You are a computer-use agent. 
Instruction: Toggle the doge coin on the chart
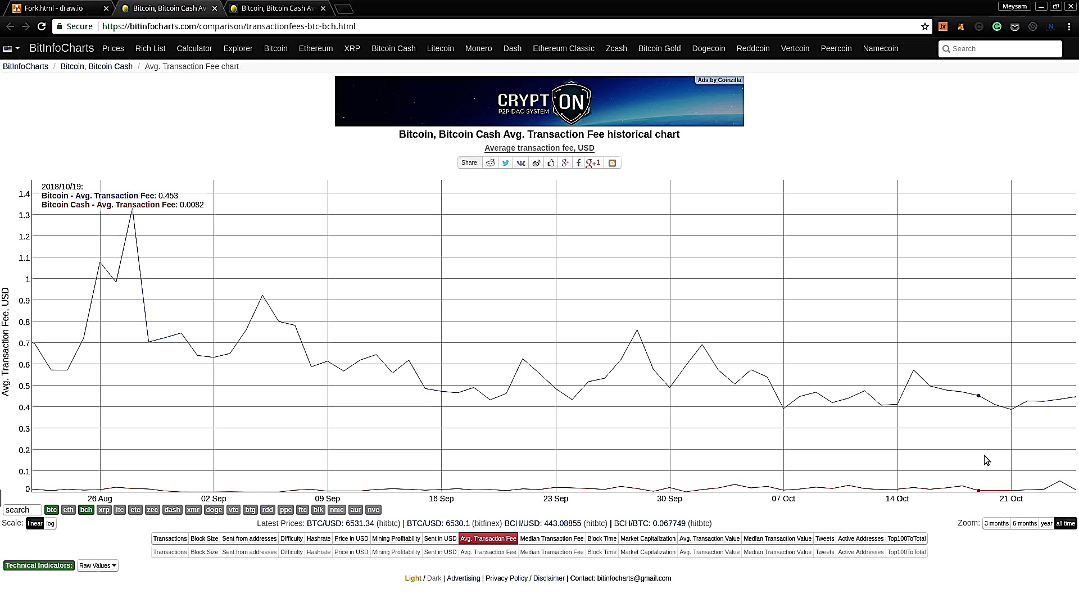[214, 510]
